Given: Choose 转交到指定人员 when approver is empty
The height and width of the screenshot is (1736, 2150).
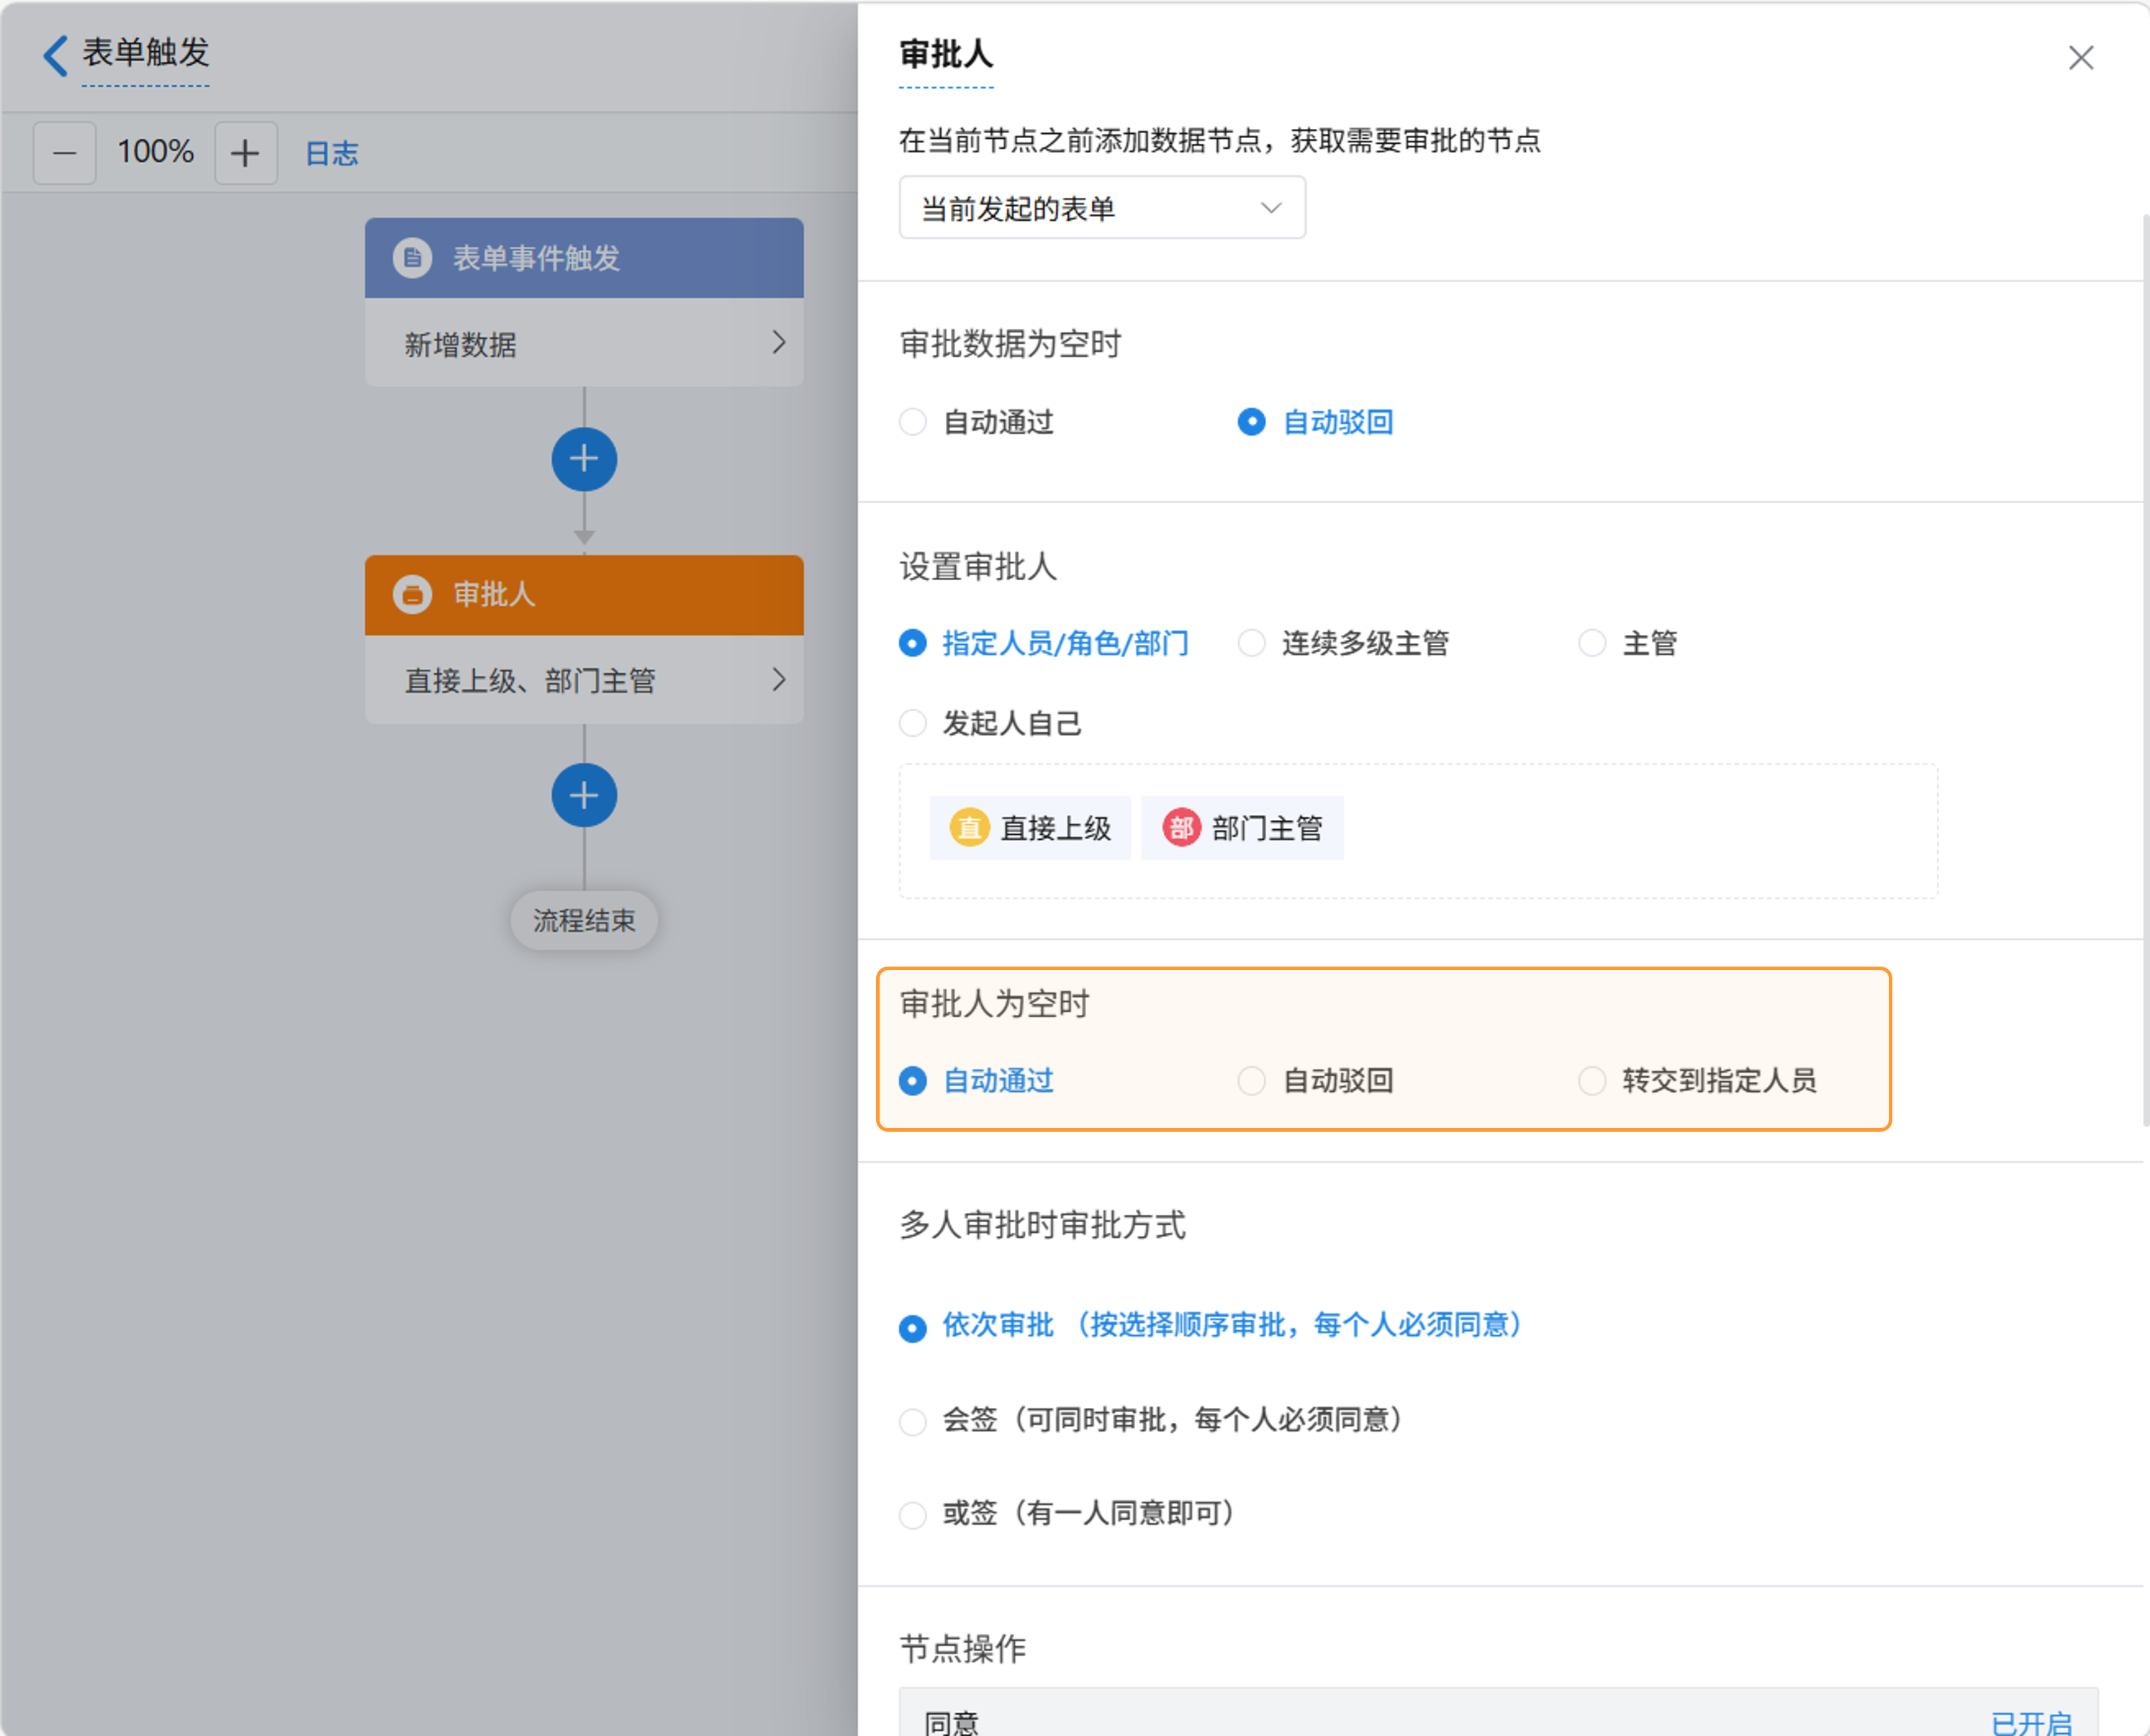Looking at the screenshot, I should click(x=1592, y=1080).
